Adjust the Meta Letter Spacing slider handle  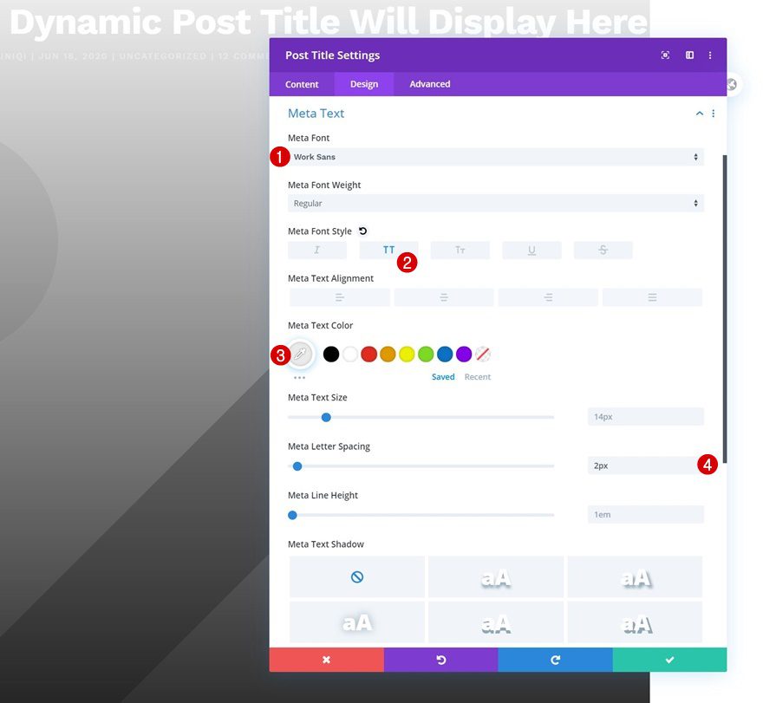tap(297, 465)
